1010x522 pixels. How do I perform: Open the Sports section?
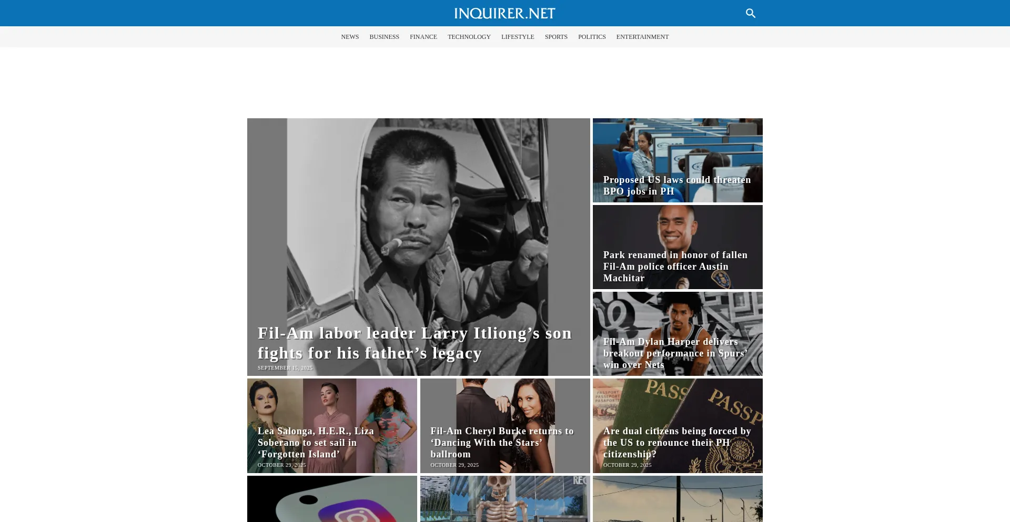point(556,37)
